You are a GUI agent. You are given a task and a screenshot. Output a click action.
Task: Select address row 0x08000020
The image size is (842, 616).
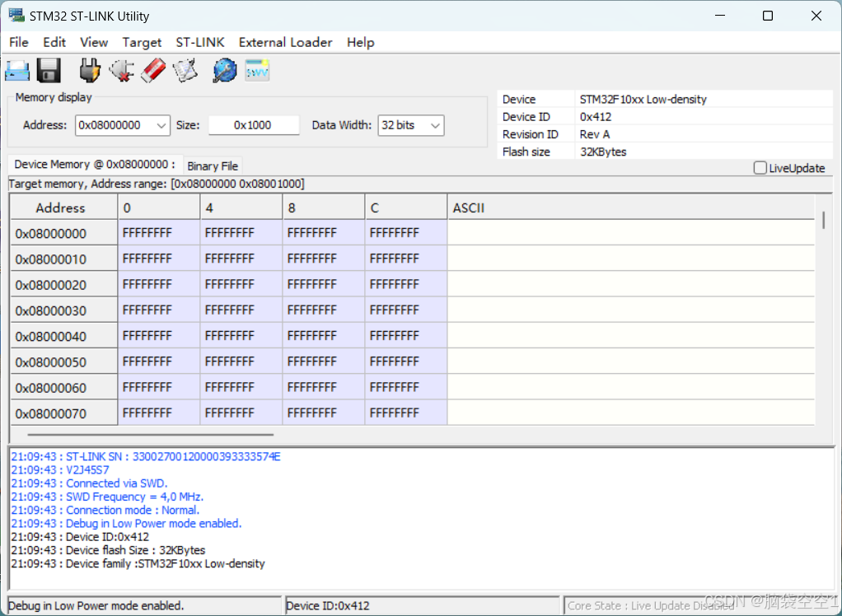coord(64,285)
